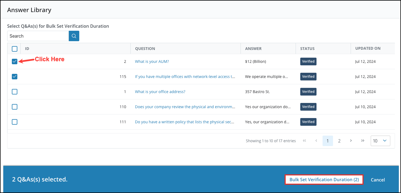Uncheck the row for question ID 115
The height and width of the screenshot is (193, 401).
click(14, 76)
